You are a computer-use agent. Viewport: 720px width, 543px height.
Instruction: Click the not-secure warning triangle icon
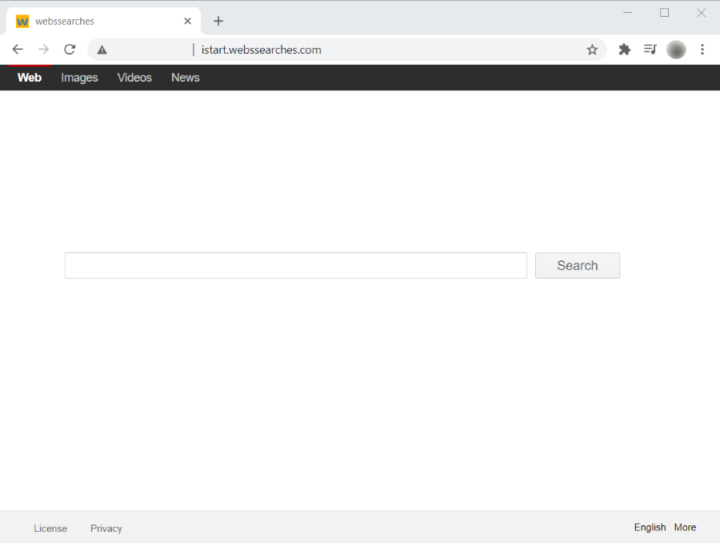[102, 50]
